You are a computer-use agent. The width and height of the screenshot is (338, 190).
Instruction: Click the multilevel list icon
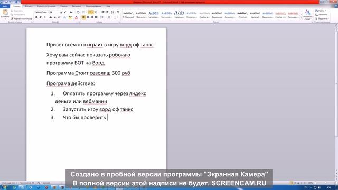coord(96,12)
